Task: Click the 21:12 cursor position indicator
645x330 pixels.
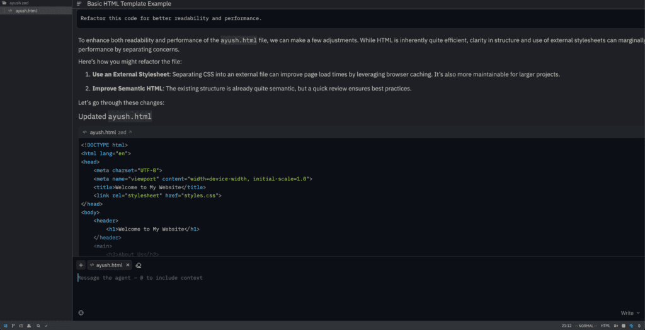Action: pyautogui.click(x=566, y=326)
